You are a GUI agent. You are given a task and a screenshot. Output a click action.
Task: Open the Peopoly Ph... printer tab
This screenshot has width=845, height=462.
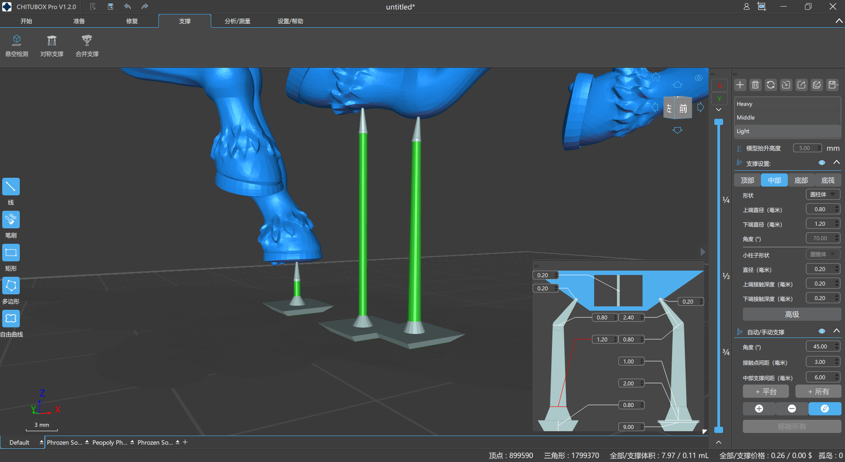coord(110,443)
